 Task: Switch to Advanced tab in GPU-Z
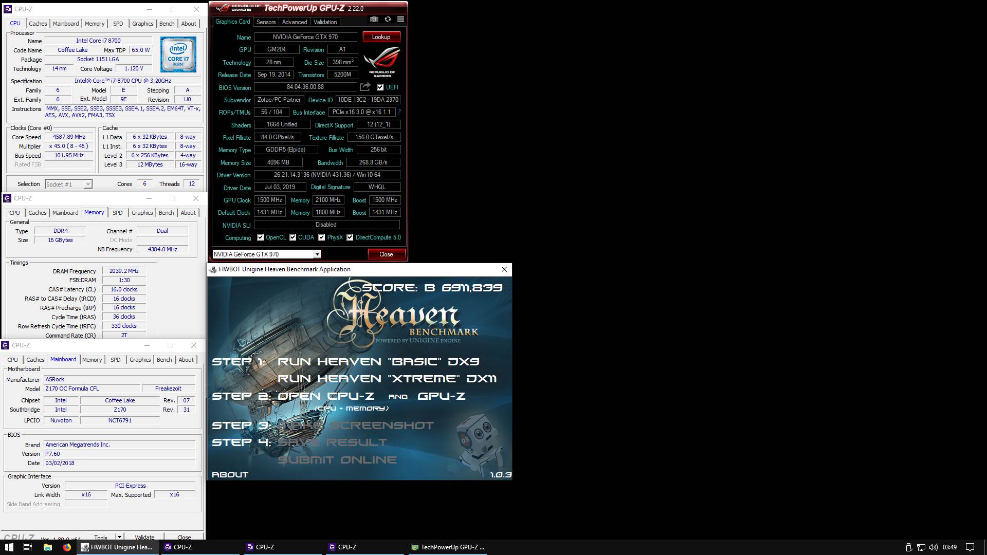[295, 22]
